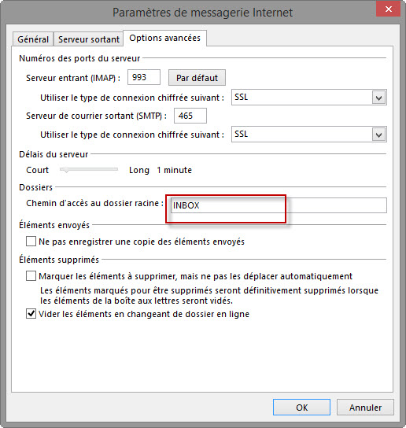Image resolution: width=406 pixels, height=428 pixels.
Task: Confirm settings with the OK button
Action: point(301,408)
